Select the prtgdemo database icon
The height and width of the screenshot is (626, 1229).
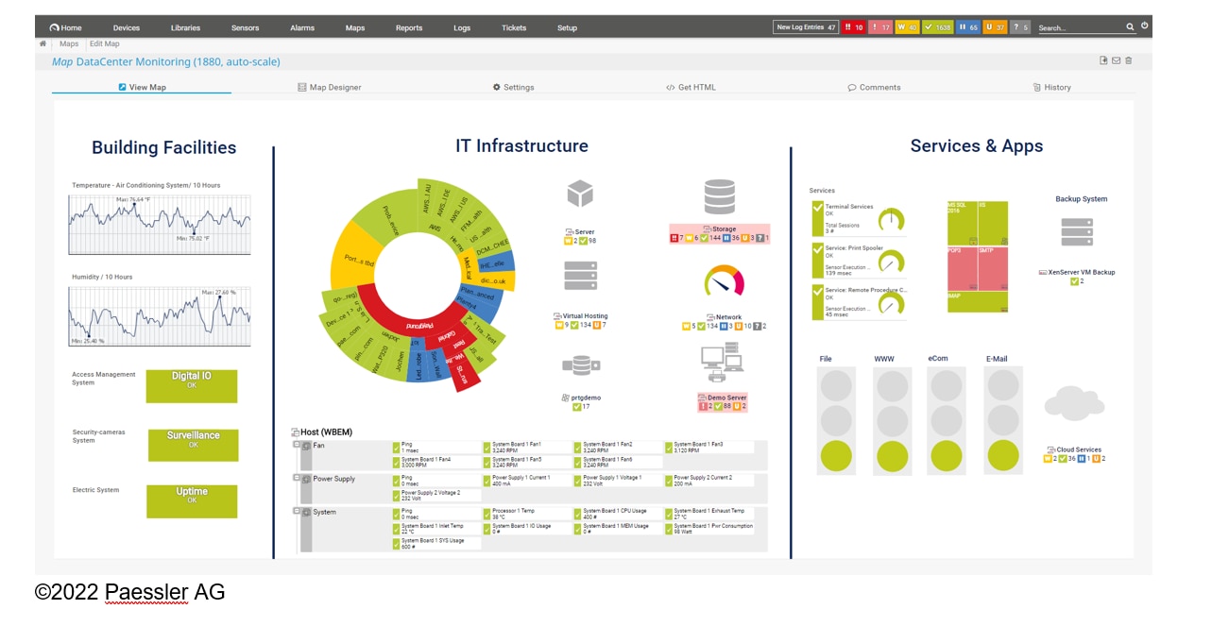(x=579, y=363)
